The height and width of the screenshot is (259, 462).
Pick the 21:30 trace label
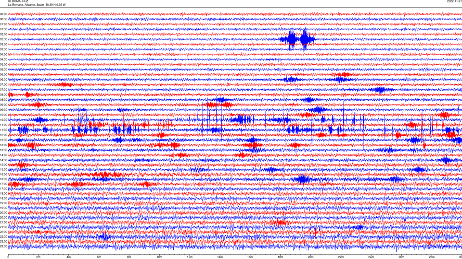[3, 227]
